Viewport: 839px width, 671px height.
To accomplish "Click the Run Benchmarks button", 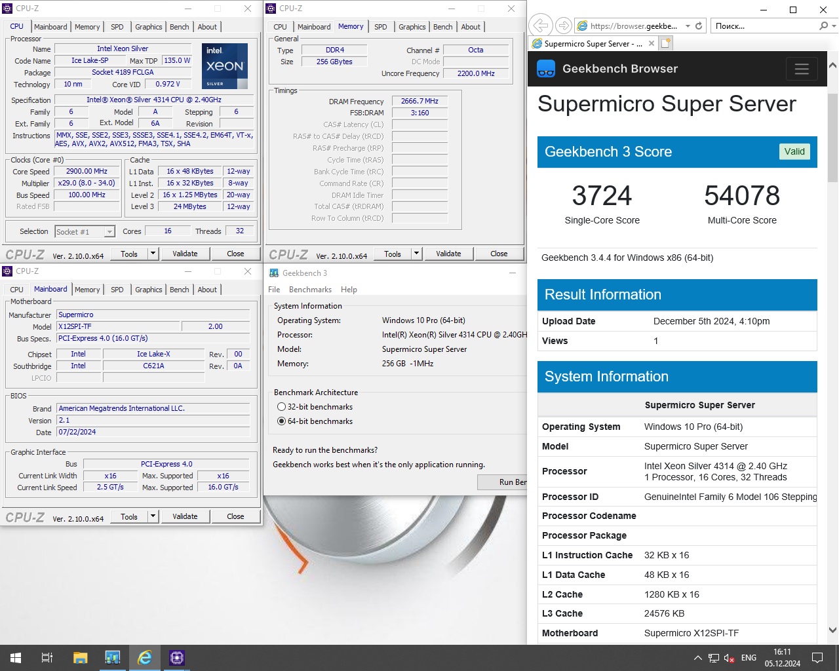I will click(503, 482).
